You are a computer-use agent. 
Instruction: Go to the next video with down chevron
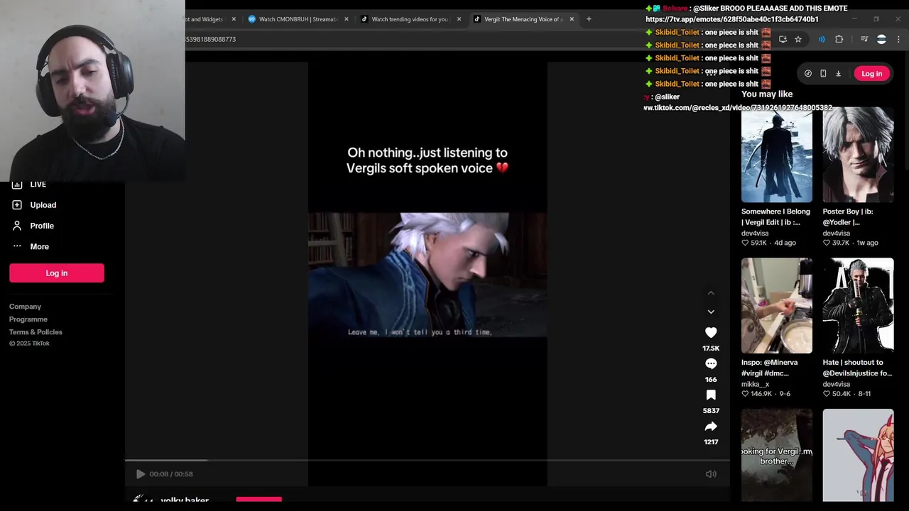point(711,312)
